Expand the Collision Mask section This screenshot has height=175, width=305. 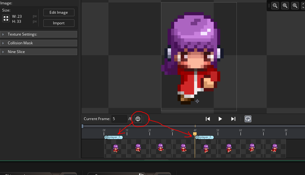click(x=39, y=43)
